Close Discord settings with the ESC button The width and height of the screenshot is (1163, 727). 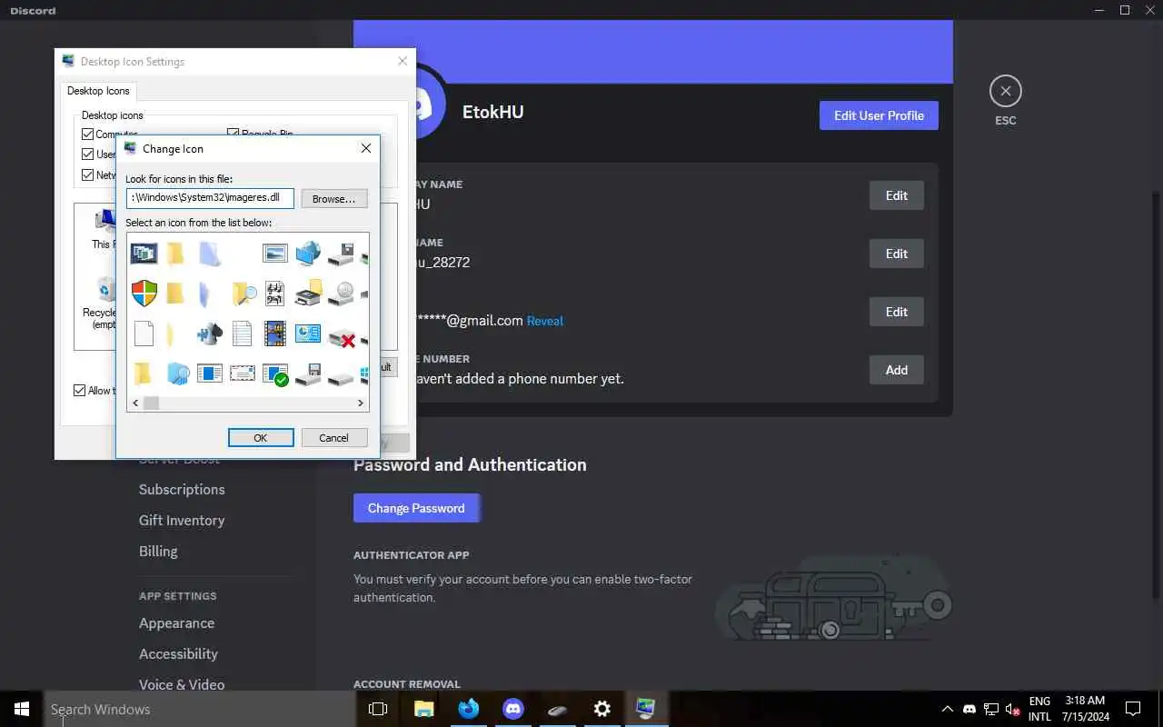(1005, 91)
